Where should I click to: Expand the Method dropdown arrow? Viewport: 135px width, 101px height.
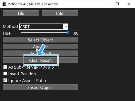pyautogui.click(x=66, y=27)
